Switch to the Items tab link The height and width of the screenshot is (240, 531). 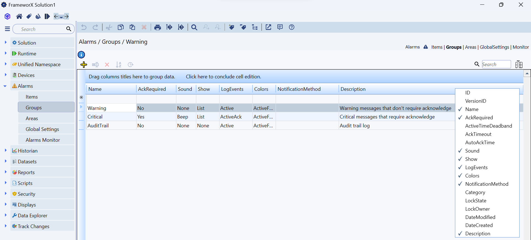point(437,47)
